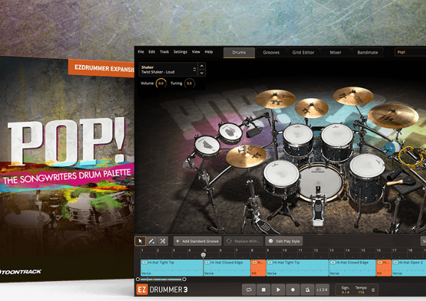Click the playhead marker at bar 5
The height and width of the screenshot is (301, 426).
tap(203, 255)
